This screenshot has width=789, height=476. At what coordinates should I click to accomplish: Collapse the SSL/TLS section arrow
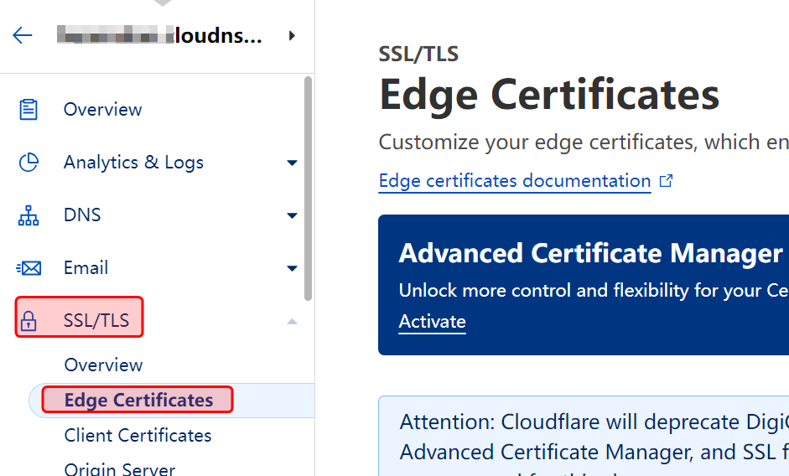click(x=292, y=321)
